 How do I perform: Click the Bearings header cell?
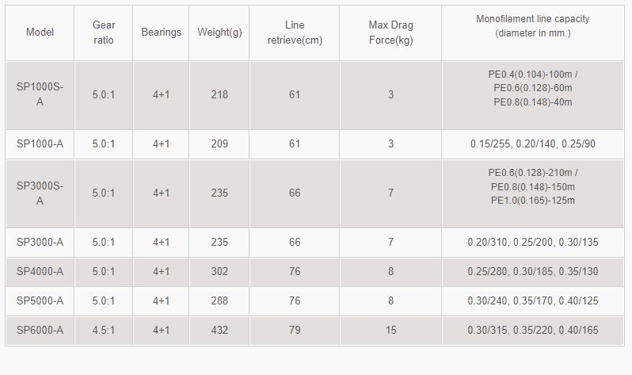pyautogui.click(x=161, y=33)
